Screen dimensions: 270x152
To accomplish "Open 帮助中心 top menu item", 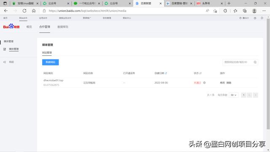I will [127, 18].
